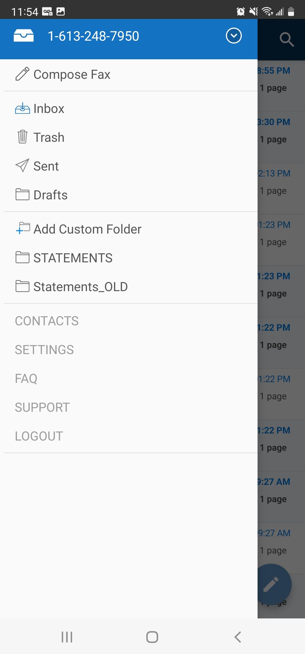Open SETTINGS from the drawer

click(44, 350)
